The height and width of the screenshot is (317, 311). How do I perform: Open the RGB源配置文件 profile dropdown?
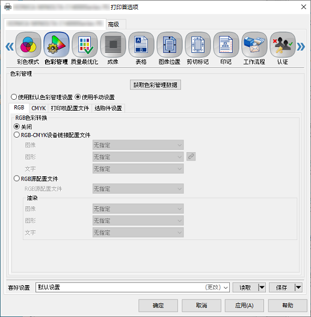click(x=138, y=189)
